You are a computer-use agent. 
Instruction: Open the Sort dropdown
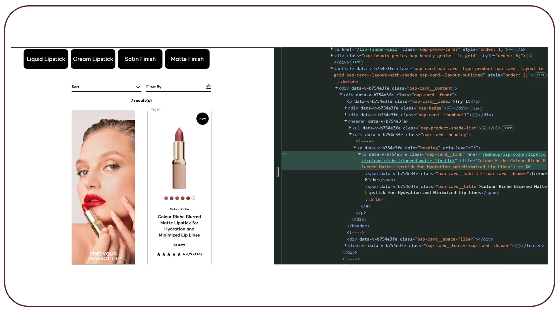106,87
